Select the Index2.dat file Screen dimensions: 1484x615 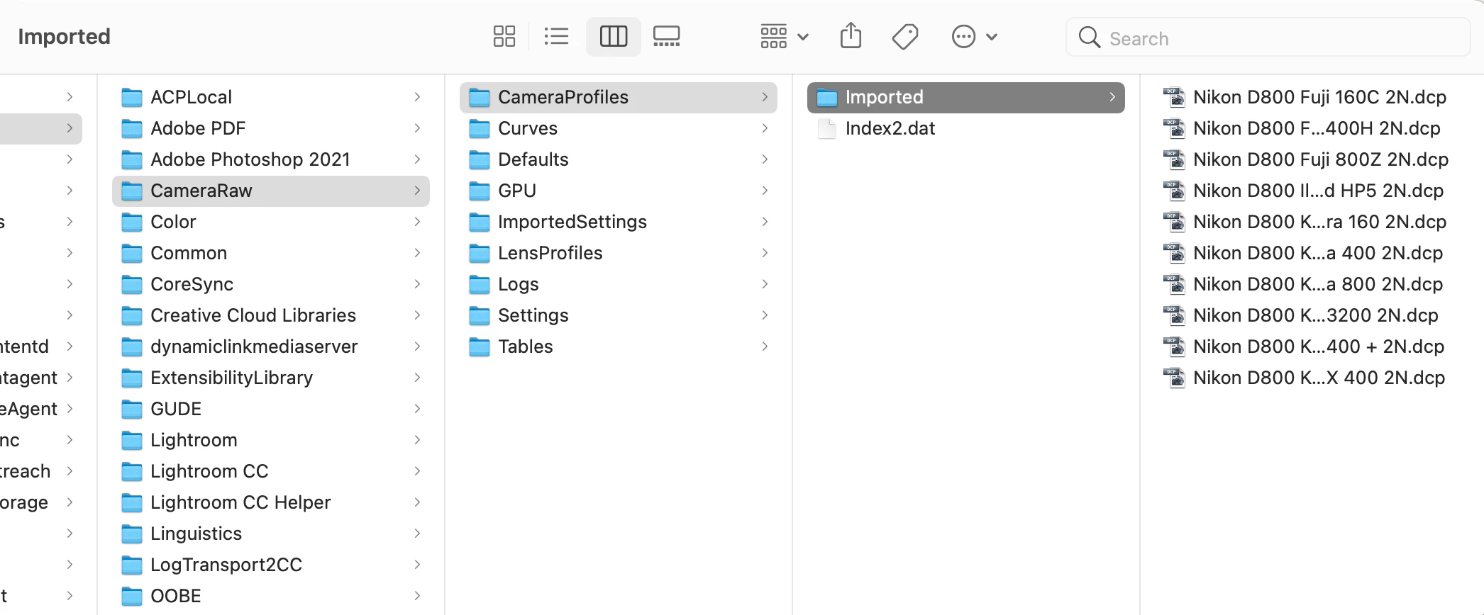(966, 128)
